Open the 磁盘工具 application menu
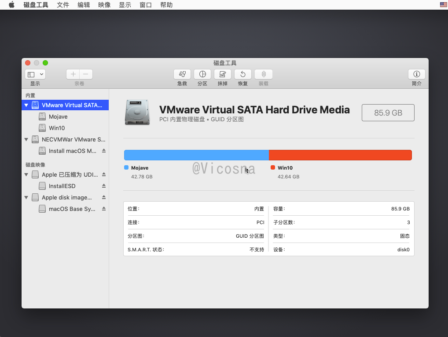This screenshot has height=337, width=448. point(36,5)
